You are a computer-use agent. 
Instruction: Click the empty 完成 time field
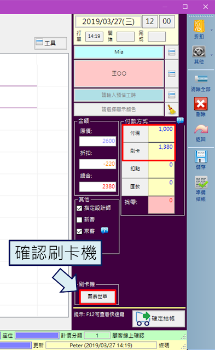pyautogui.click(x=156, y=37)
